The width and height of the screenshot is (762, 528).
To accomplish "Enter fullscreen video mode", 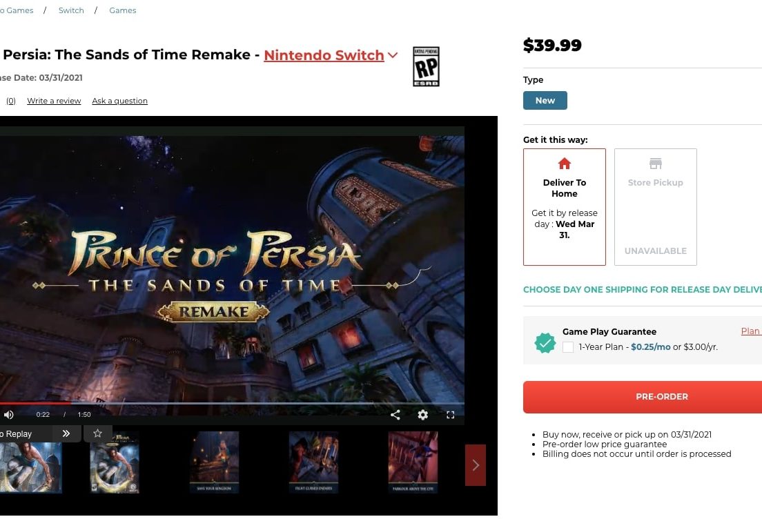I will tap(451, 415).
